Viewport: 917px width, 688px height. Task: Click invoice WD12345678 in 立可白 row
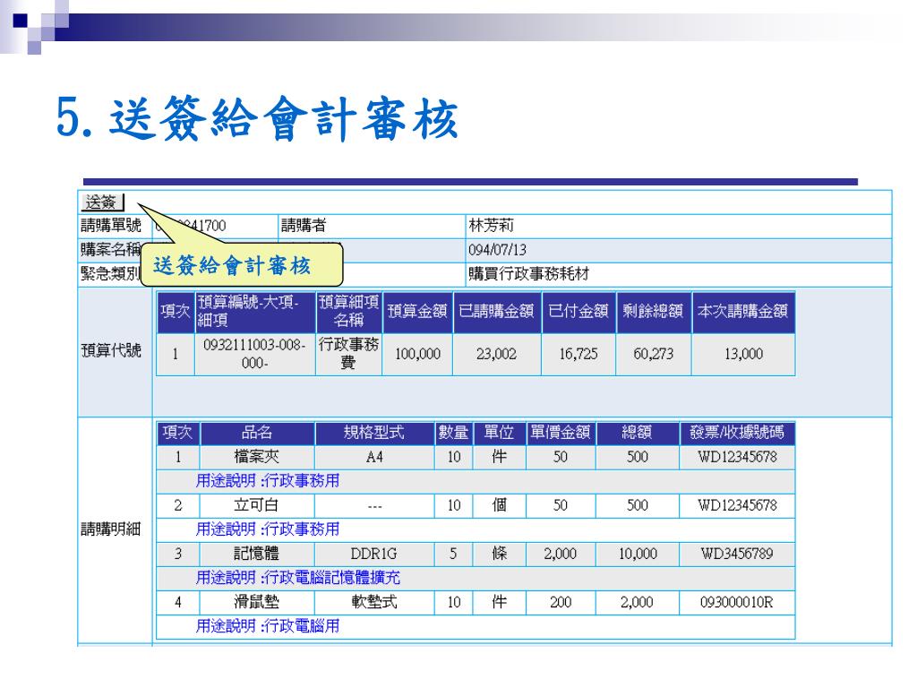(x=737, y=505)
